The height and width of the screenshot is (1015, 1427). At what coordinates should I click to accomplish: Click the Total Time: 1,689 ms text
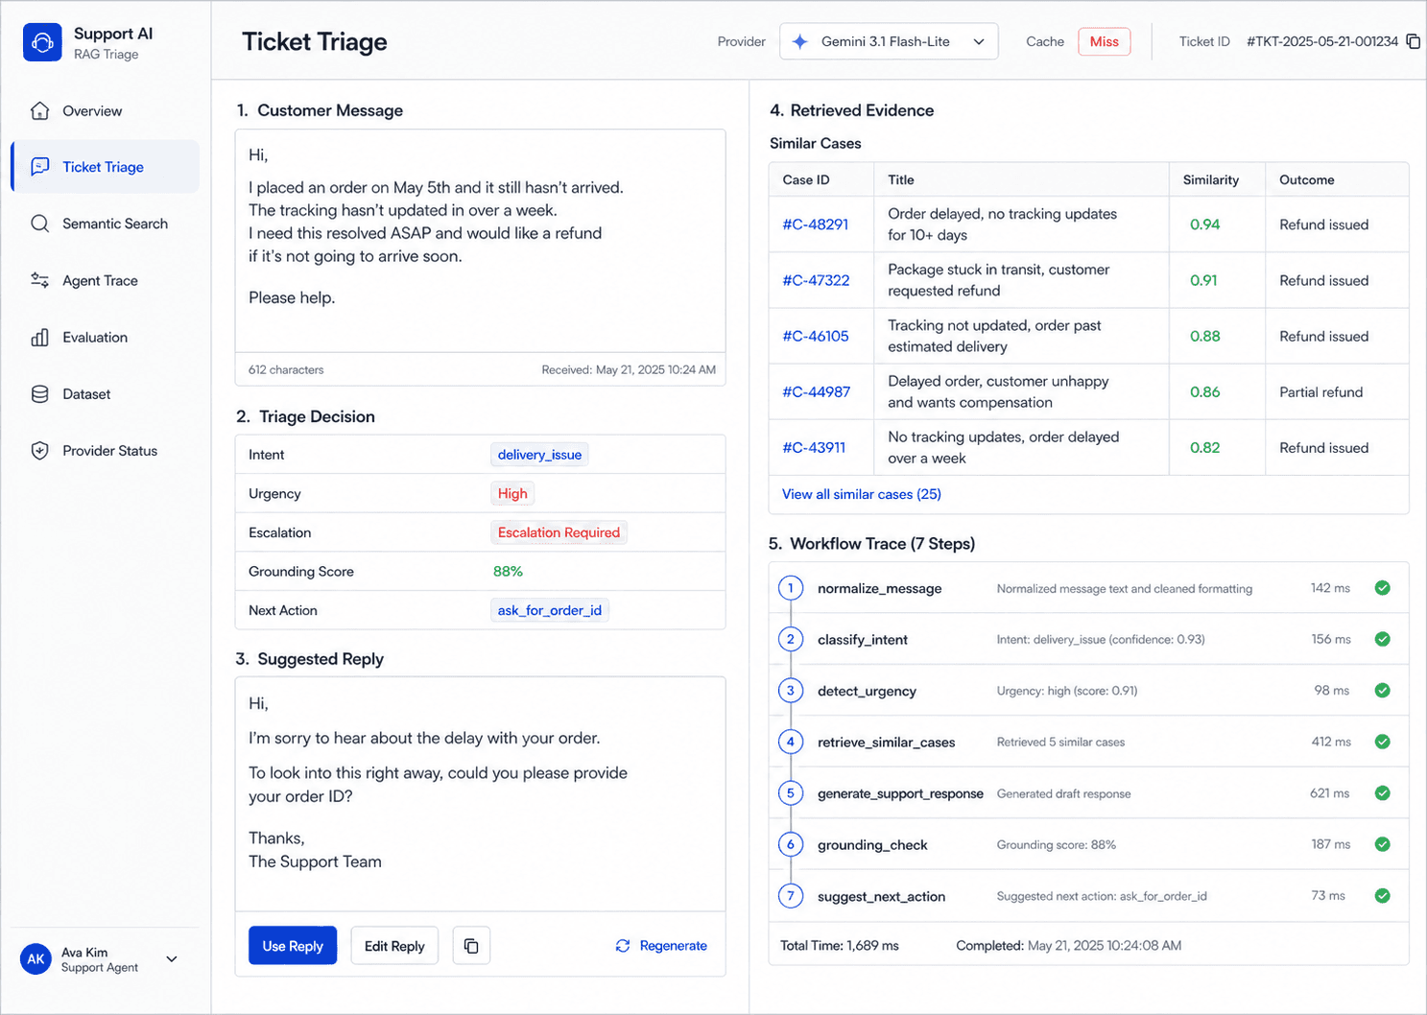[x=840, y=946]
